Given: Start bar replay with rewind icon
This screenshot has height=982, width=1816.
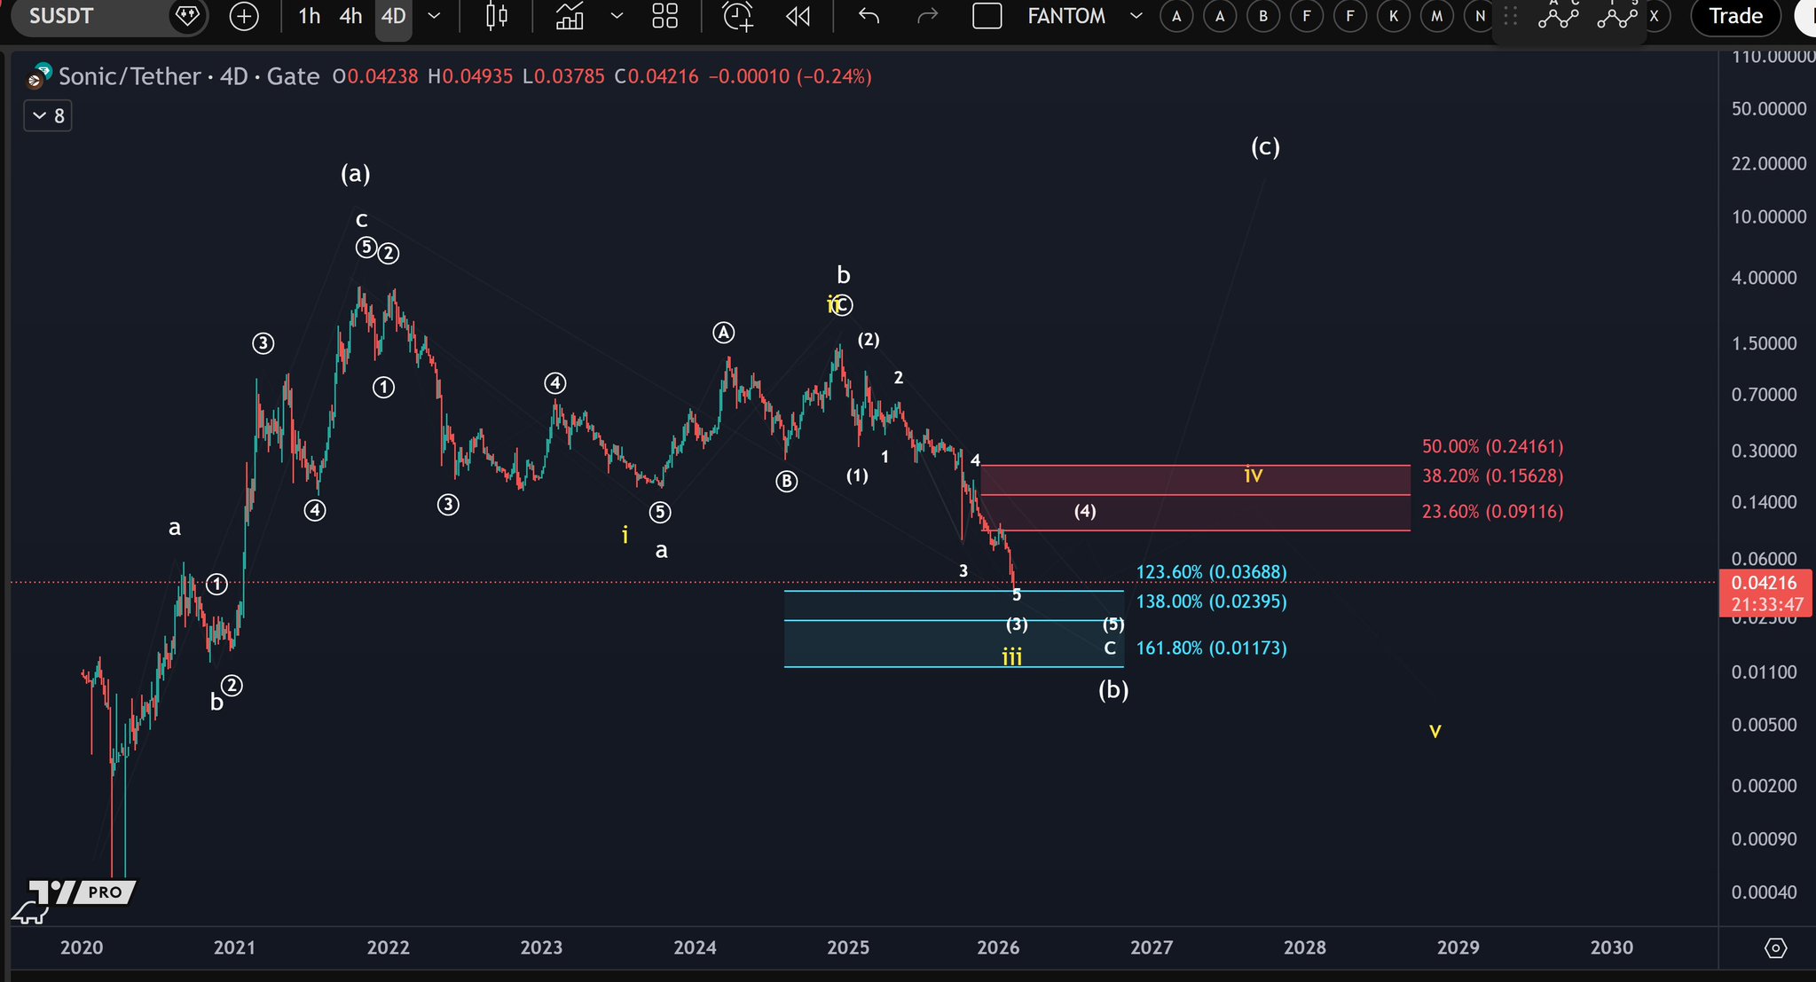Looking at the screenshot, I should tap(798, 16).
